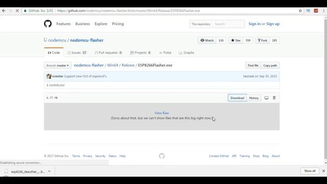Image resolution: width=327 pixels, height=184 pixels.
Task: Open the Branch: master dropdown
Action: [x=58, y=65]
